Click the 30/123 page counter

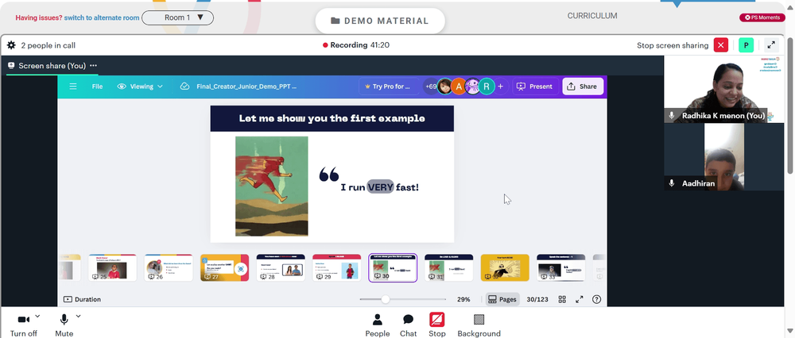[537, 300]
